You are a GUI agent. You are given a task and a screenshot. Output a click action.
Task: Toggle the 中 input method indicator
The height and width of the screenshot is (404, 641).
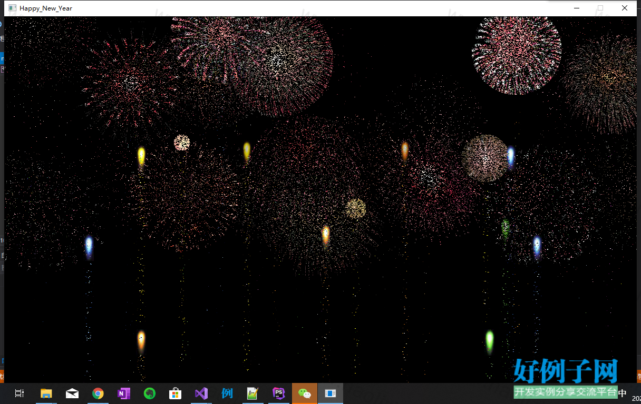(x=623, y=393)
